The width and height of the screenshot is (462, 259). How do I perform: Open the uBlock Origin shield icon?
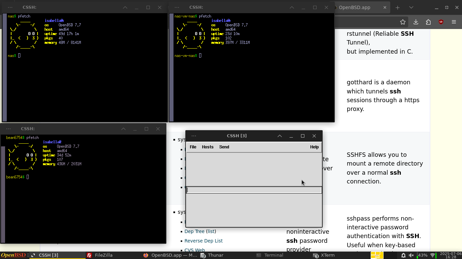point(441,22)
